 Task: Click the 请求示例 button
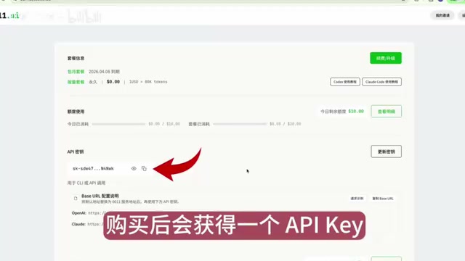tap(357, 199)
